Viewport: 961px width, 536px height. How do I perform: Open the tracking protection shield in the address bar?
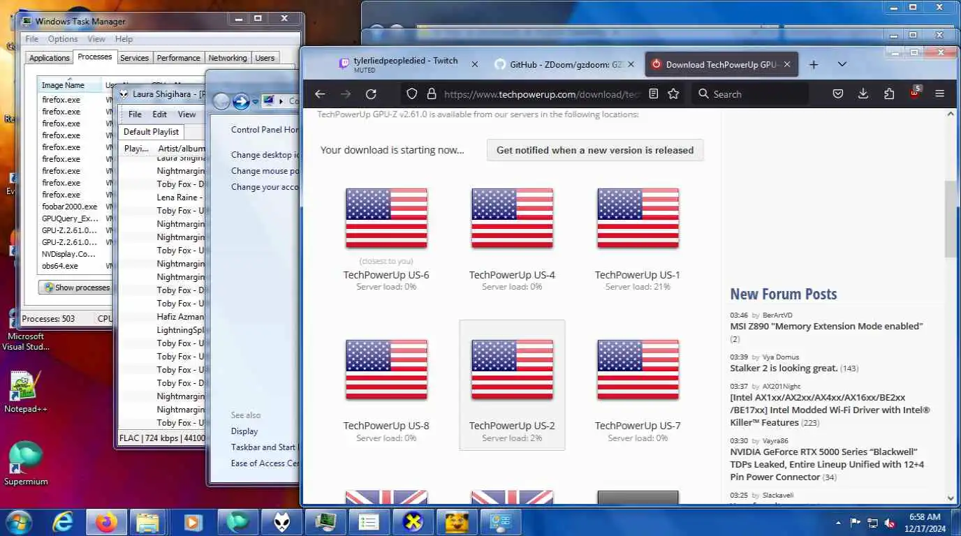coord(412,94)
